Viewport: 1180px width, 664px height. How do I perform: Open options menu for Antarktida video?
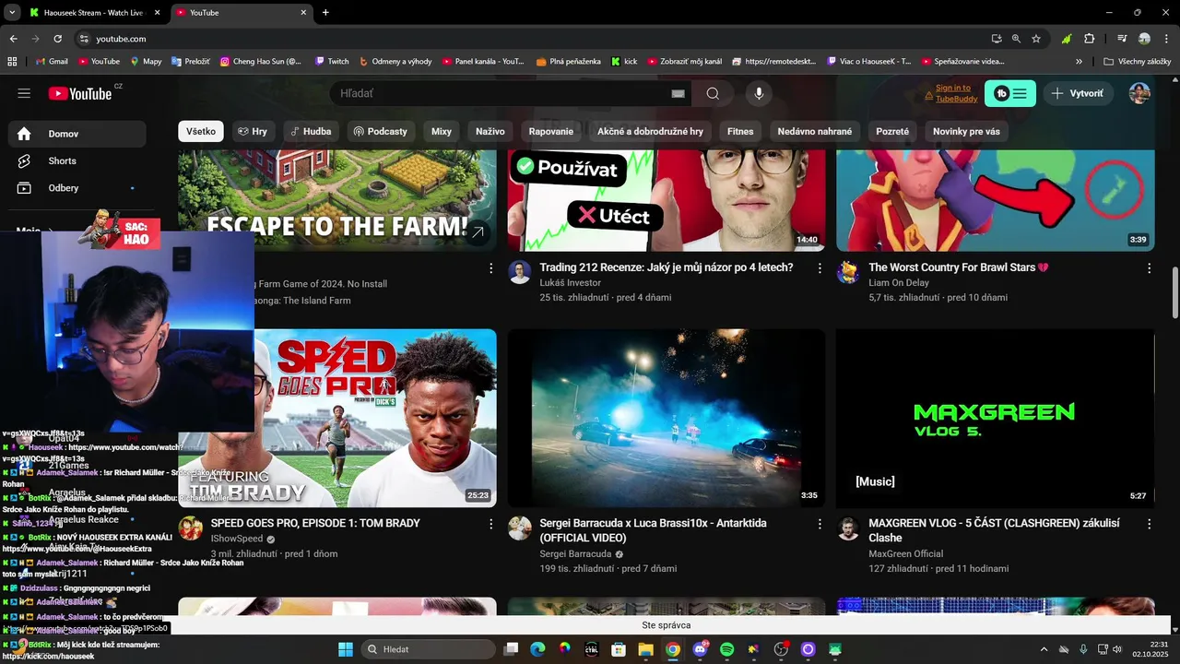tap(820, 524)
